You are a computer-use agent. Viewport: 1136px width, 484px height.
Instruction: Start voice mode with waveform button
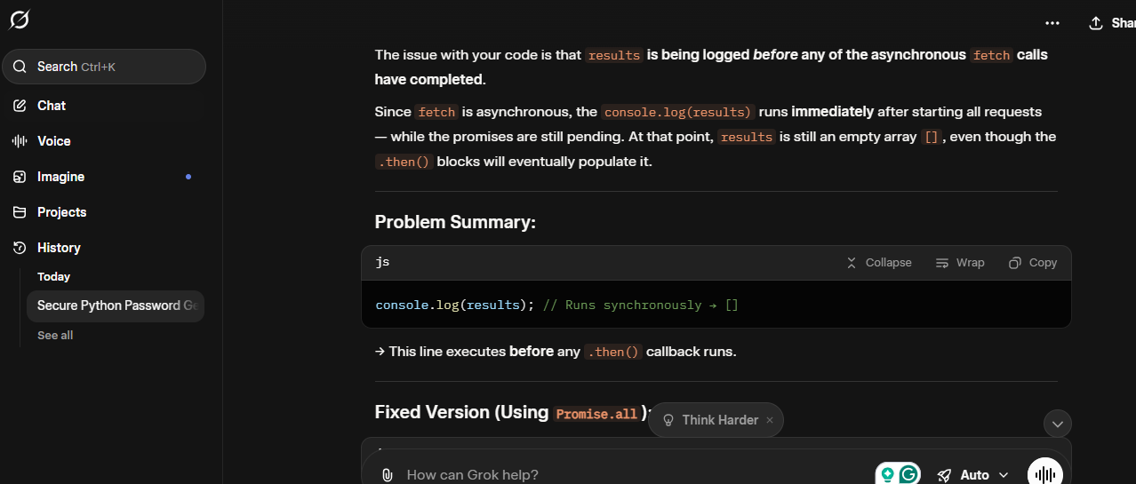click(1045, 473)
